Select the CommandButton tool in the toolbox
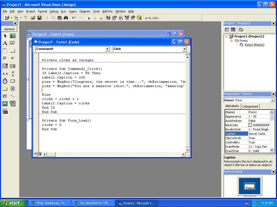Image resolution: width=277 pixels, height=207 pixels. [12, 51]
